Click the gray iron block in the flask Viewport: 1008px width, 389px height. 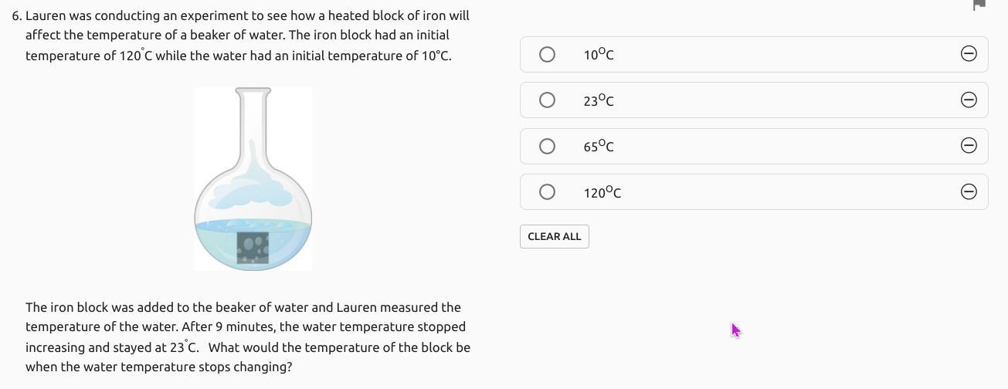(253, 248)
